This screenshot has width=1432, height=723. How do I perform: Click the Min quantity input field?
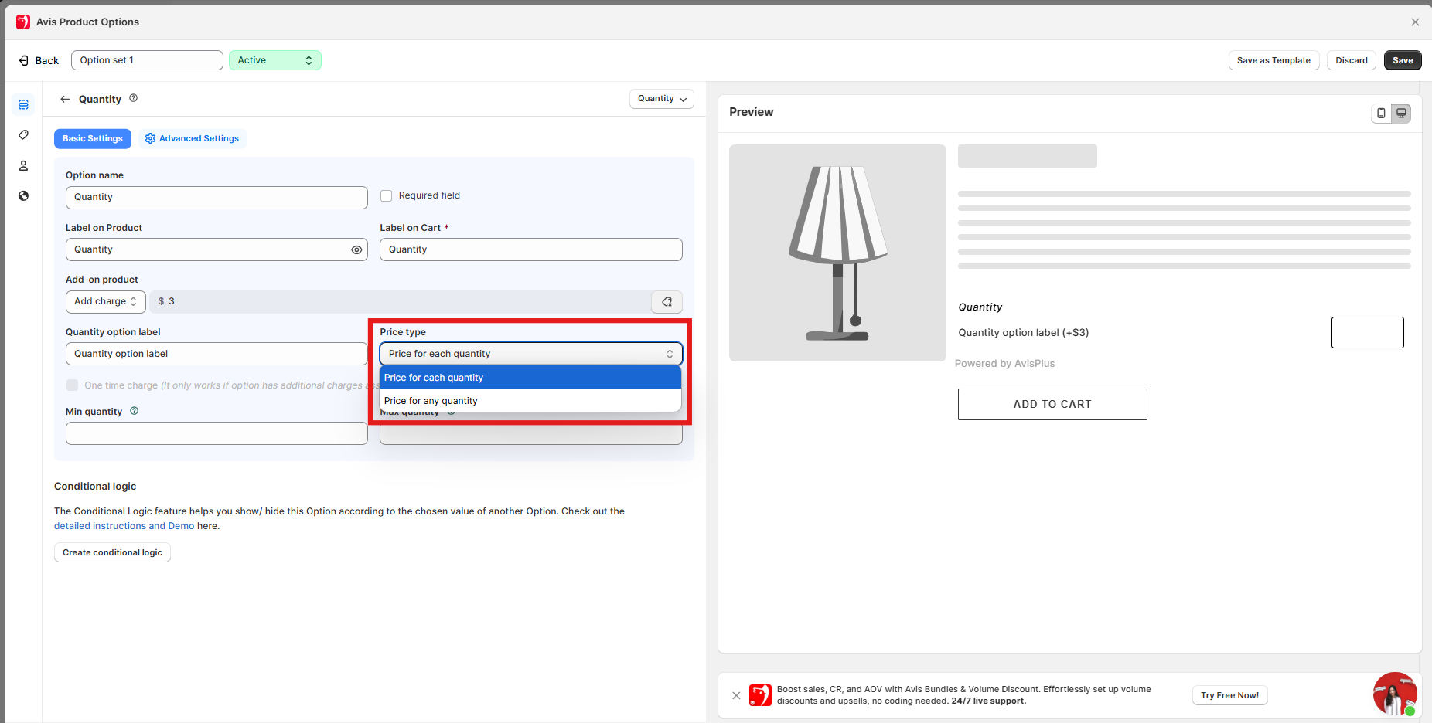tap(217, 433)
